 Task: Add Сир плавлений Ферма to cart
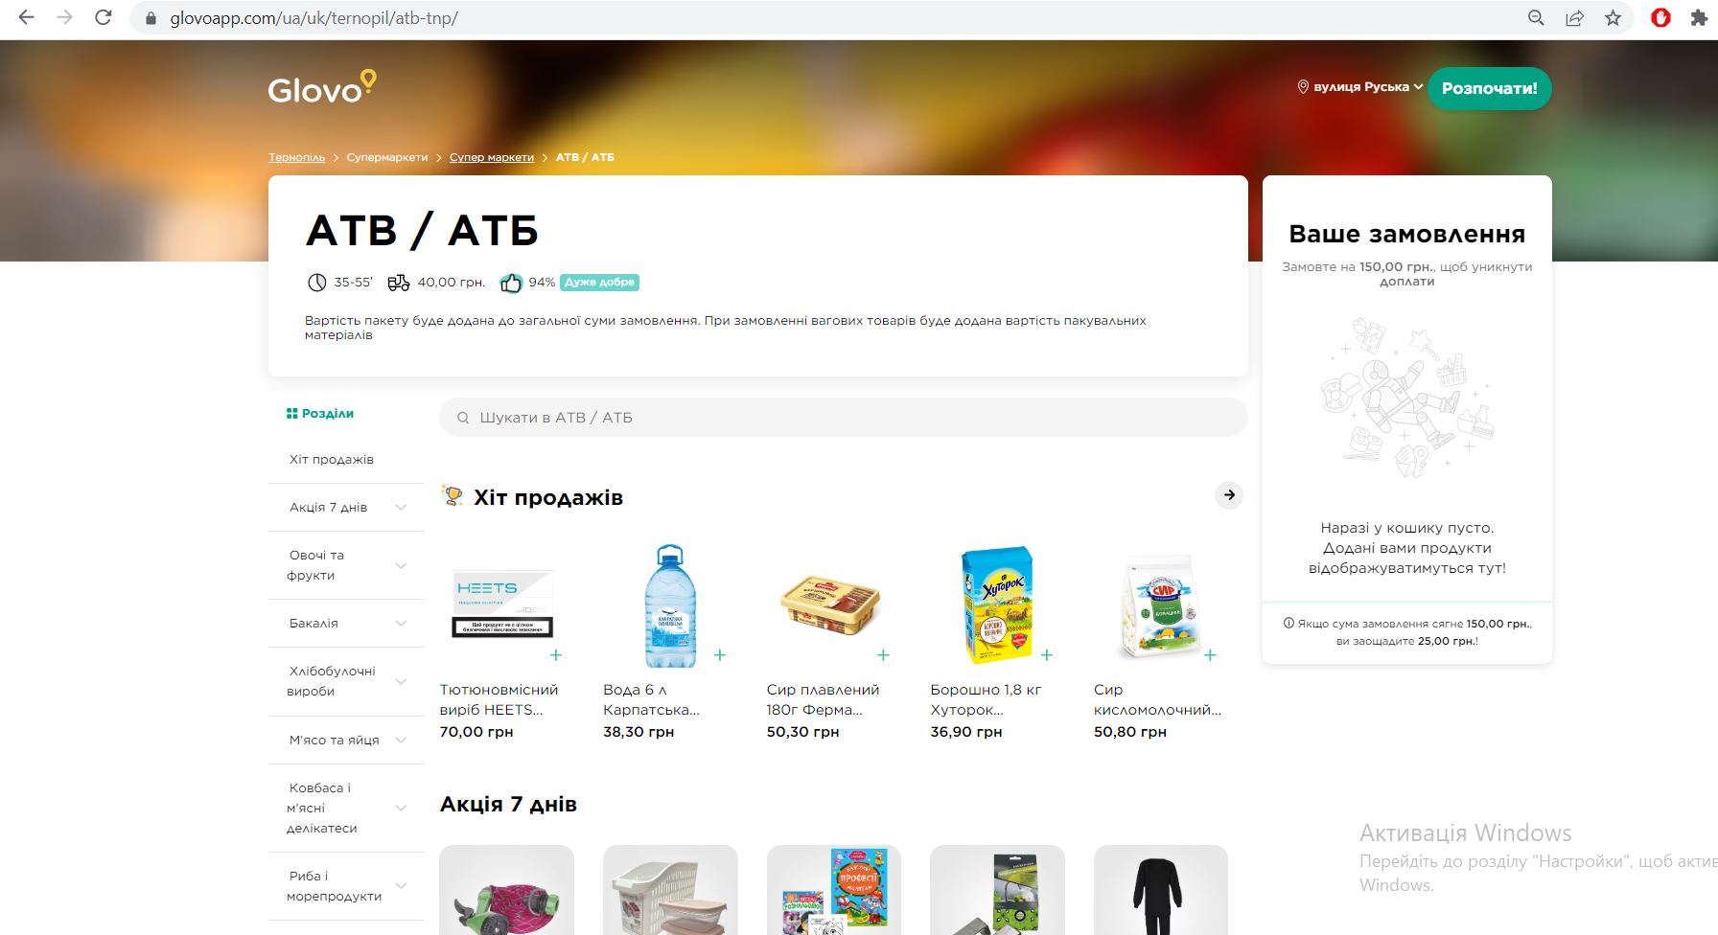(884, 655)
